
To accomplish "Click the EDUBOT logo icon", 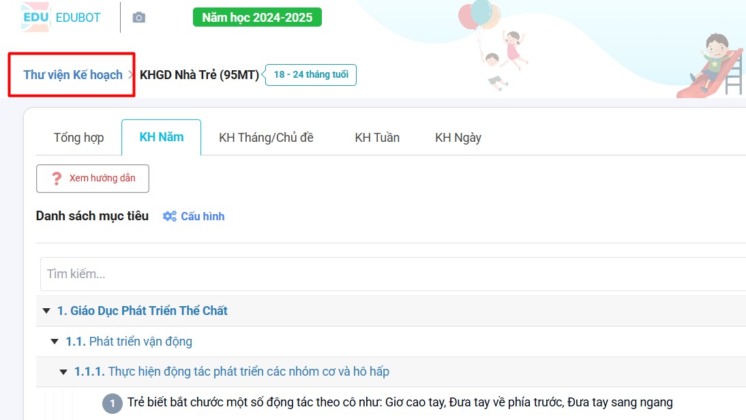I will (35, 17).
